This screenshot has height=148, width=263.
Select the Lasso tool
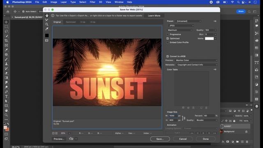tap(6, 31)
